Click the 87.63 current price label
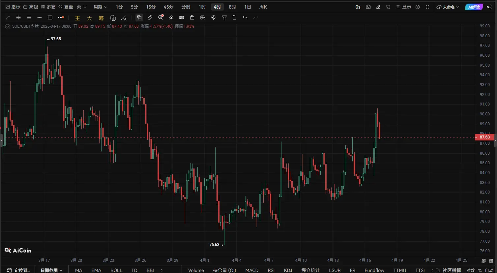Screen dimensions: 497x273 [484, 137]
